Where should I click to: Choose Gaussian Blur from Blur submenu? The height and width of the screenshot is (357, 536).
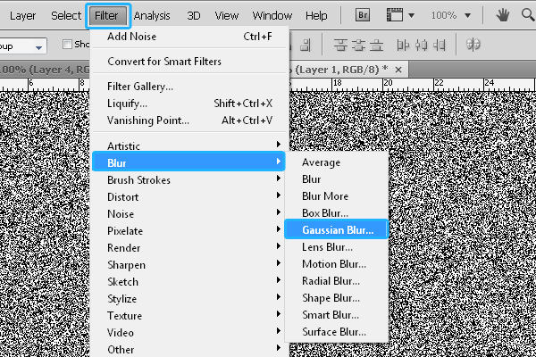coord(337,230)
